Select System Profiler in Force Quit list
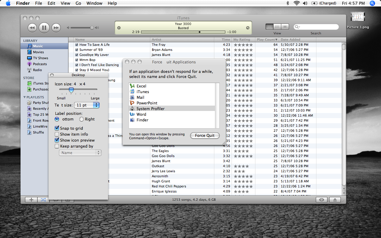This screenshot has width=381, height=238. [172, 109]
